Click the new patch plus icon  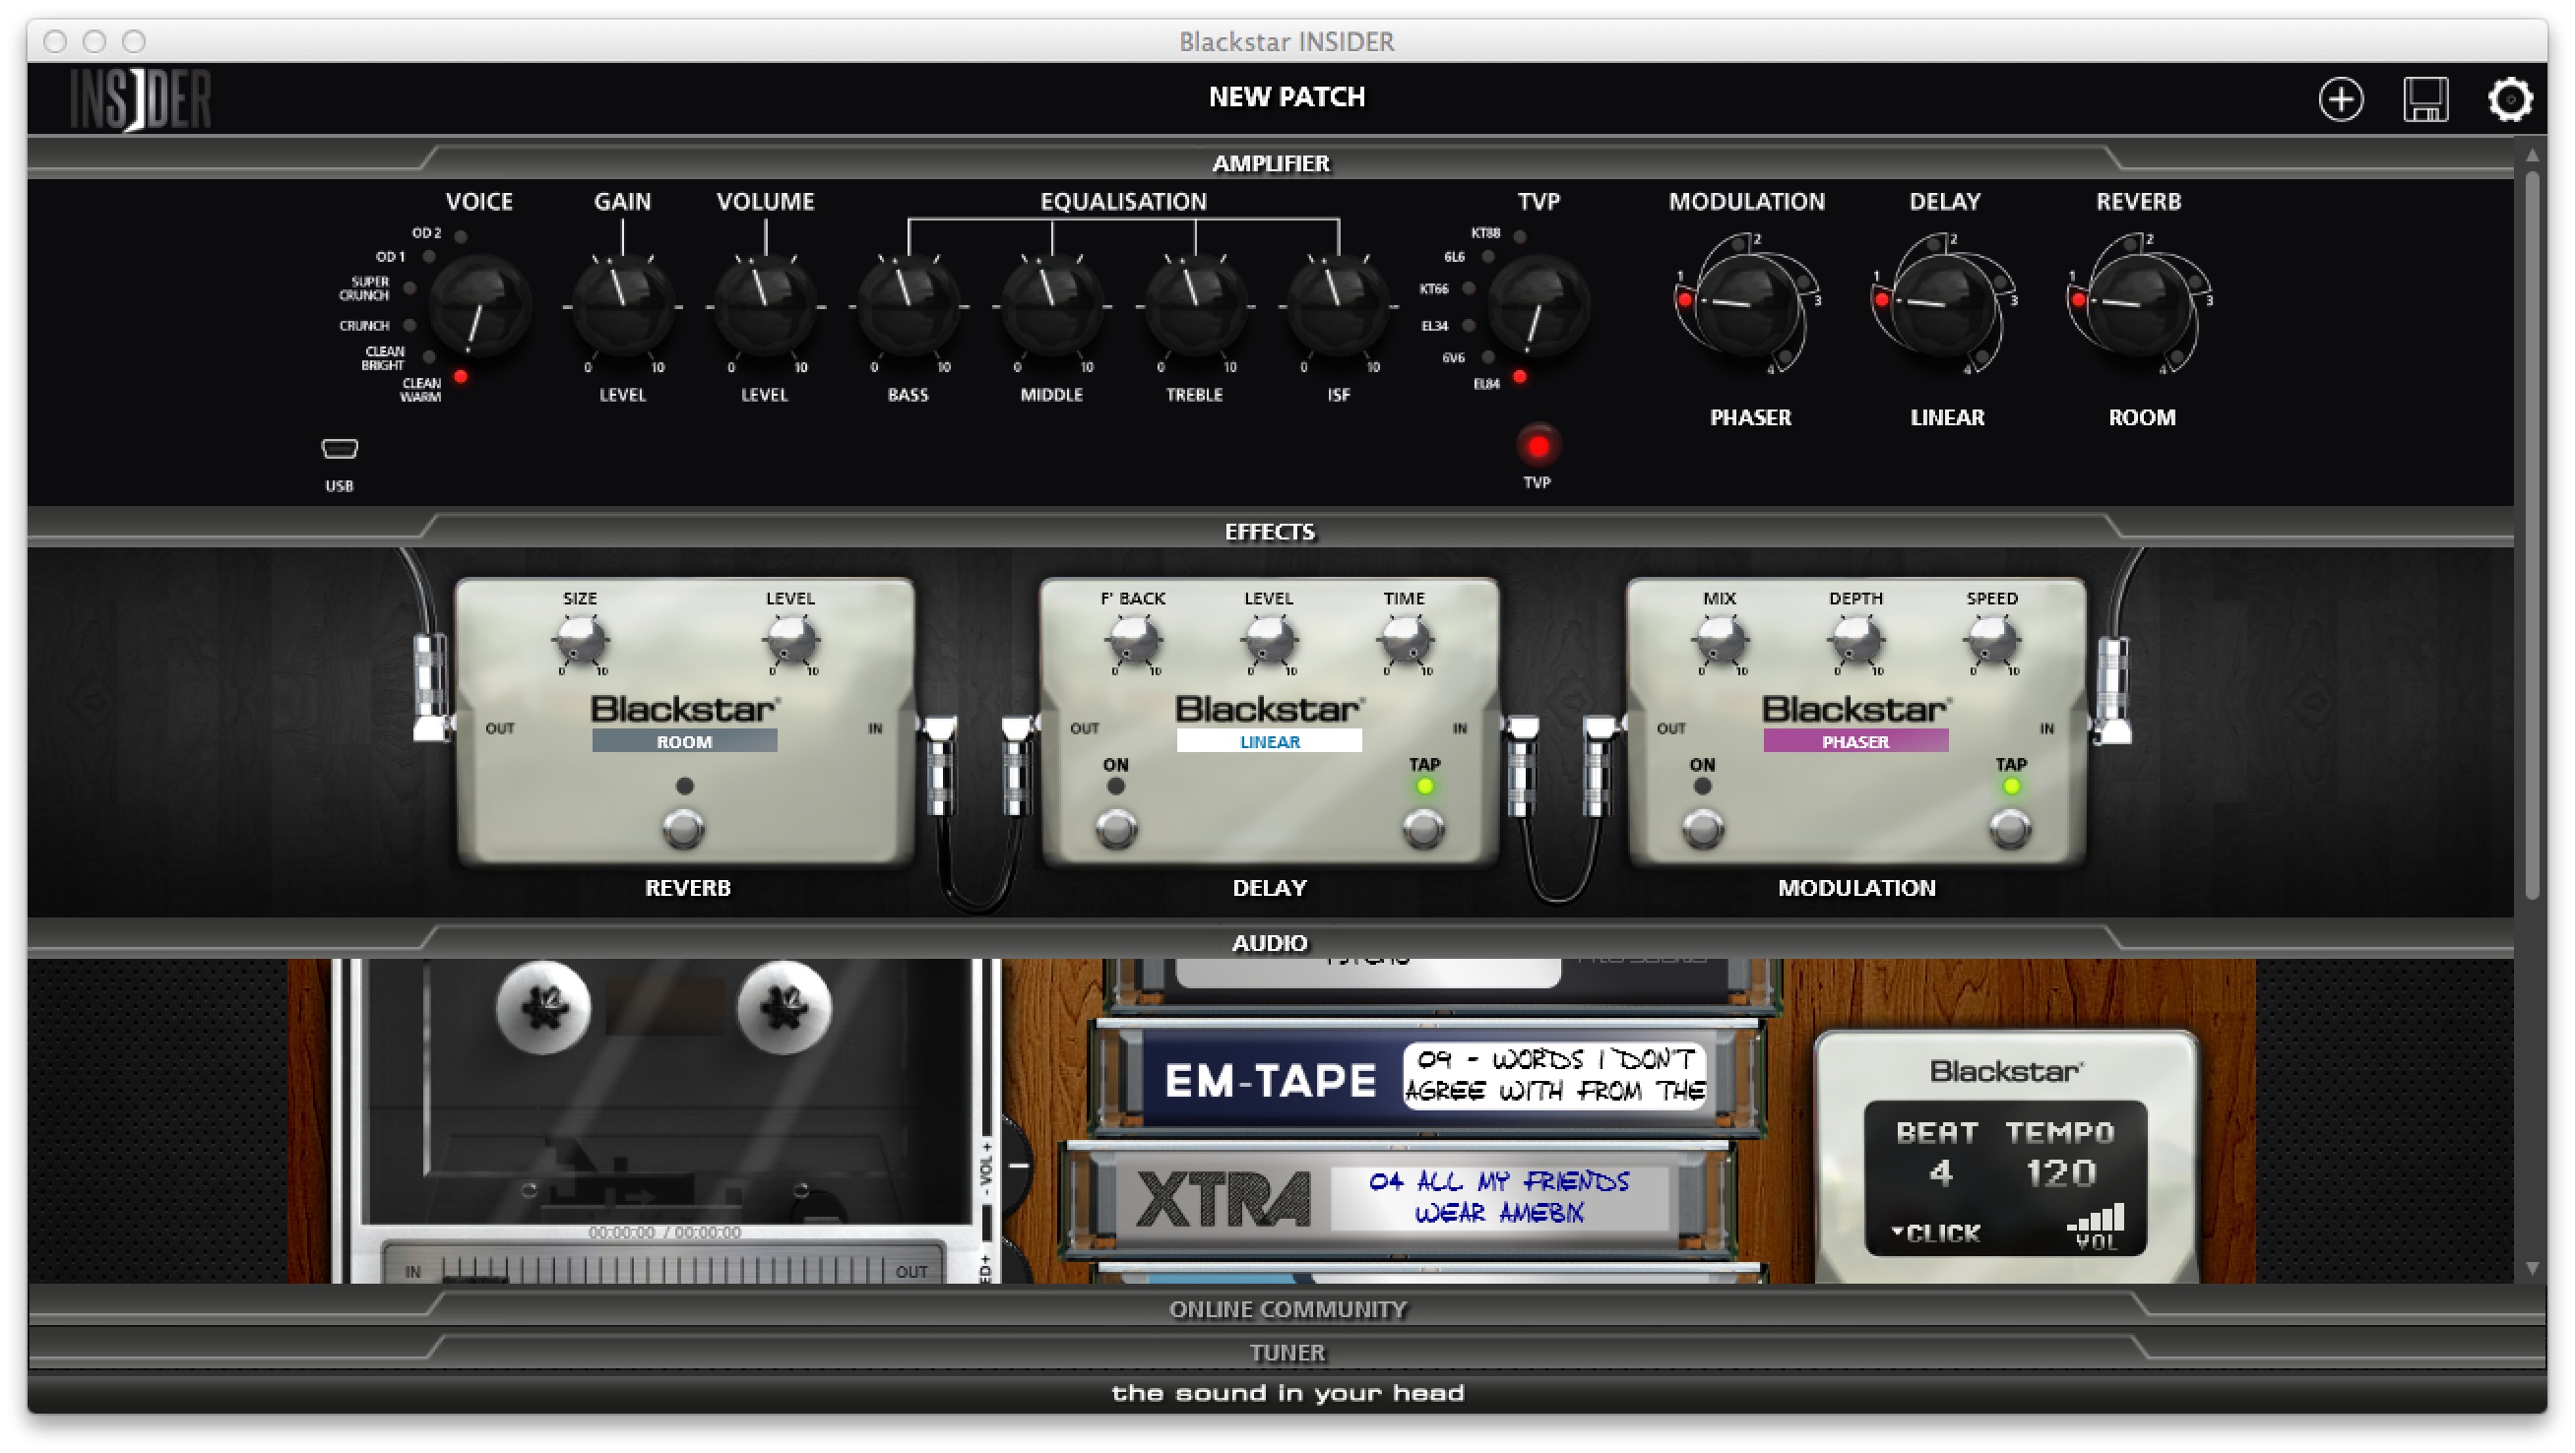pos(2340,100)
